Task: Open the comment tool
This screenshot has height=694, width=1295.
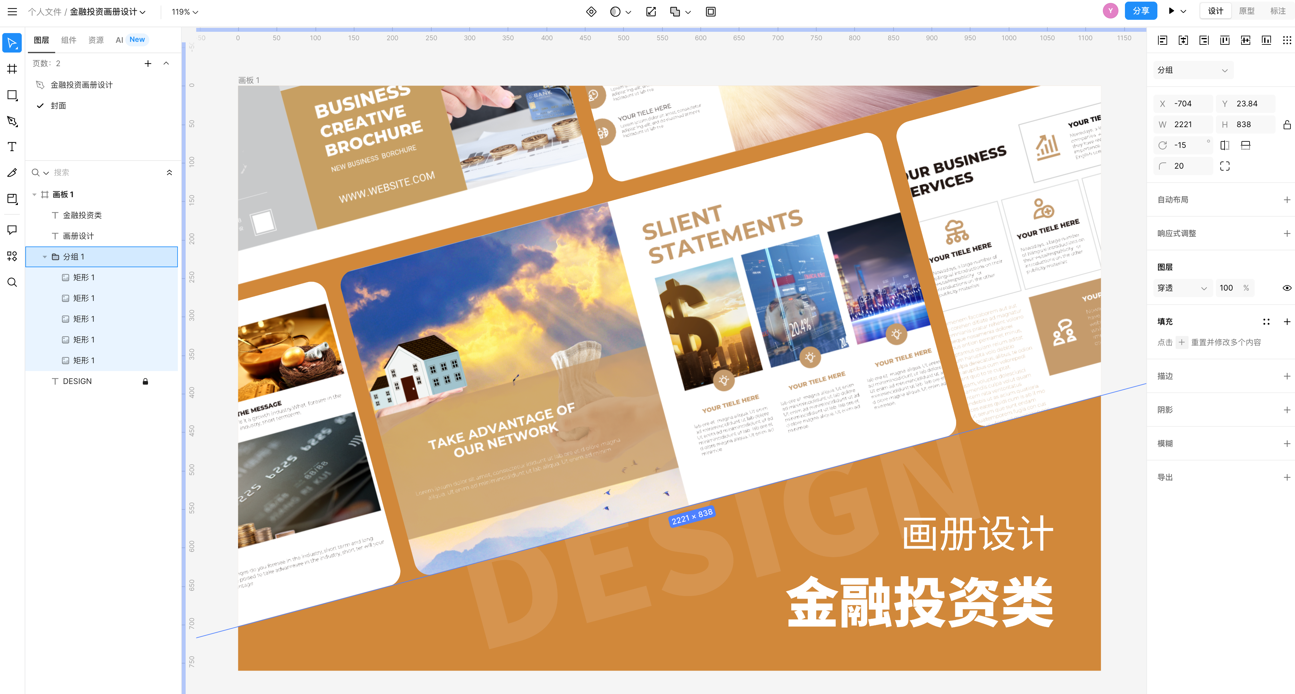Action: [12, 230]
